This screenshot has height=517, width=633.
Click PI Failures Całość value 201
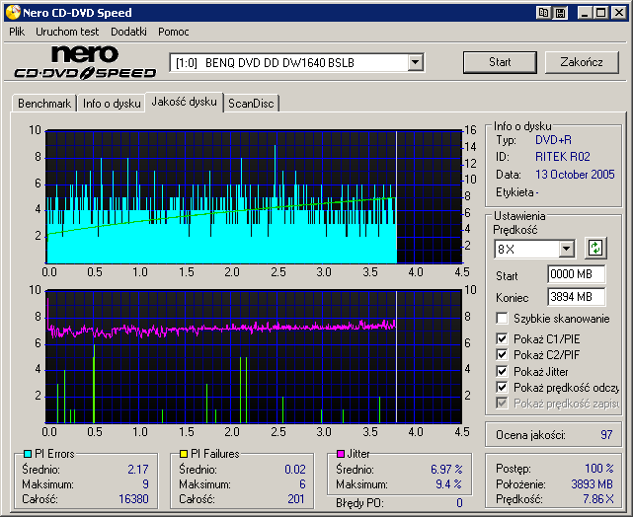[x=296, y=499]
